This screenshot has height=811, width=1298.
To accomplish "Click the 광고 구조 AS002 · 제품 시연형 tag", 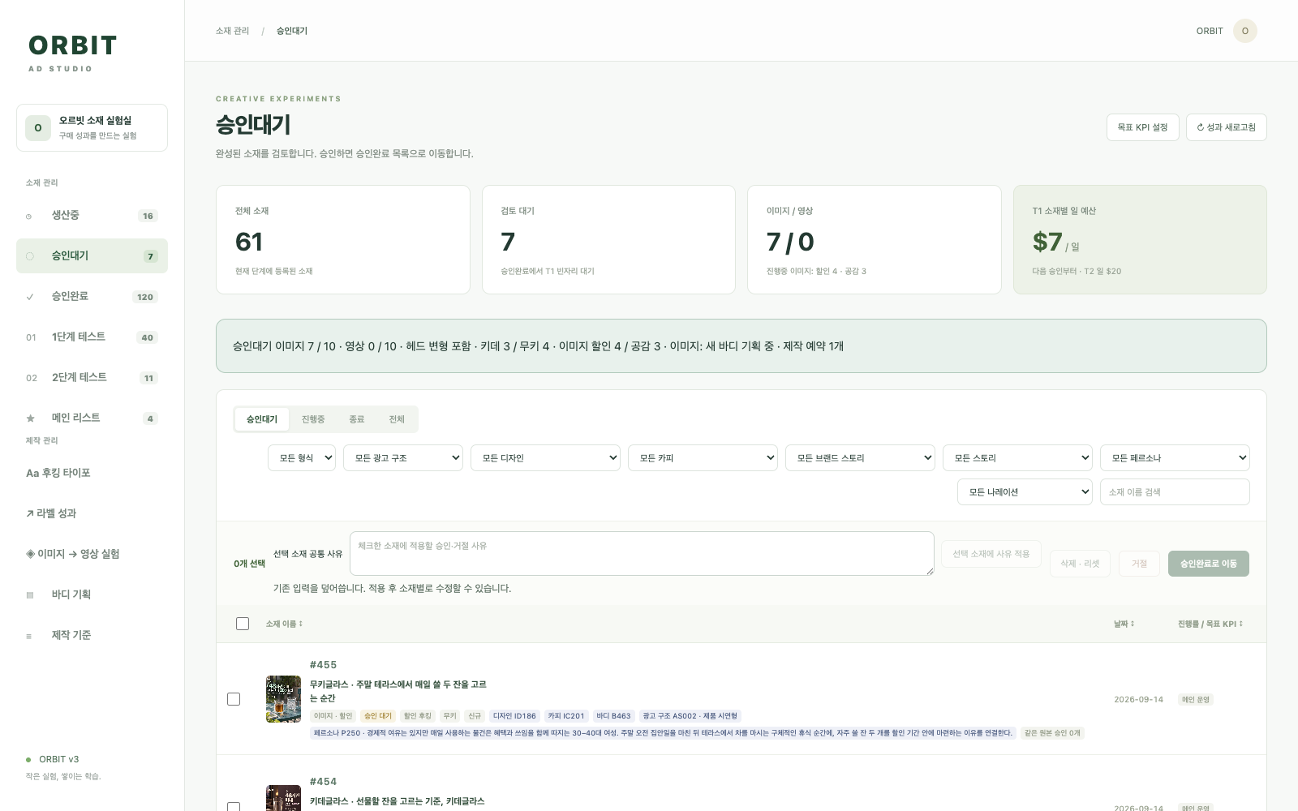I will (690, 716).
